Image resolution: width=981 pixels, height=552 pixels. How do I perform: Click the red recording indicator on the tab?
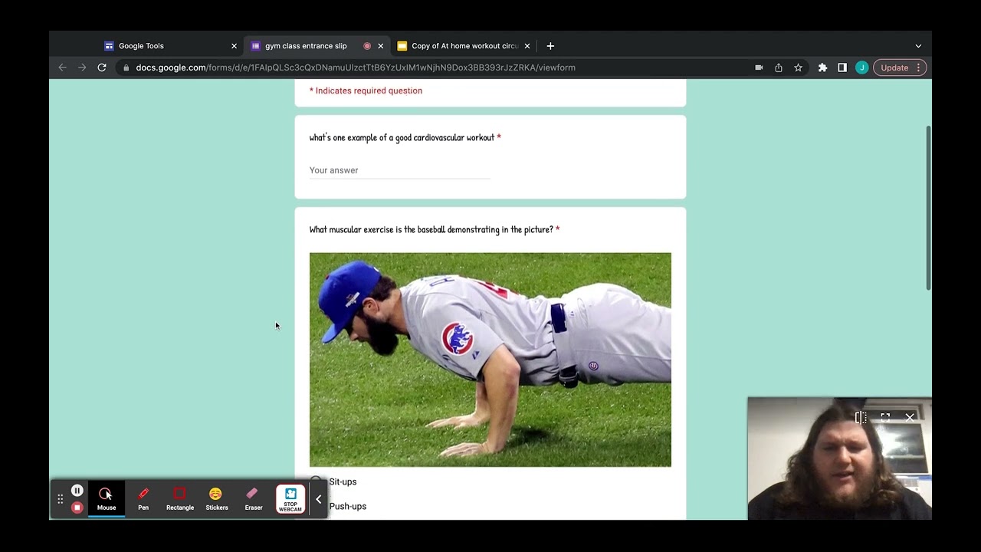367,46
